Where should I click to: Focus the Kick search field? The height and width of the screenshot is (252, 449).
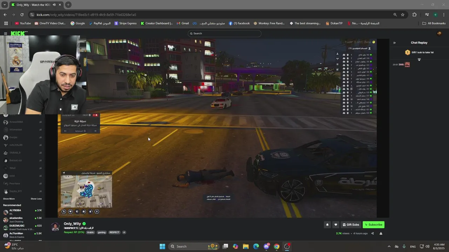point(224,34)
